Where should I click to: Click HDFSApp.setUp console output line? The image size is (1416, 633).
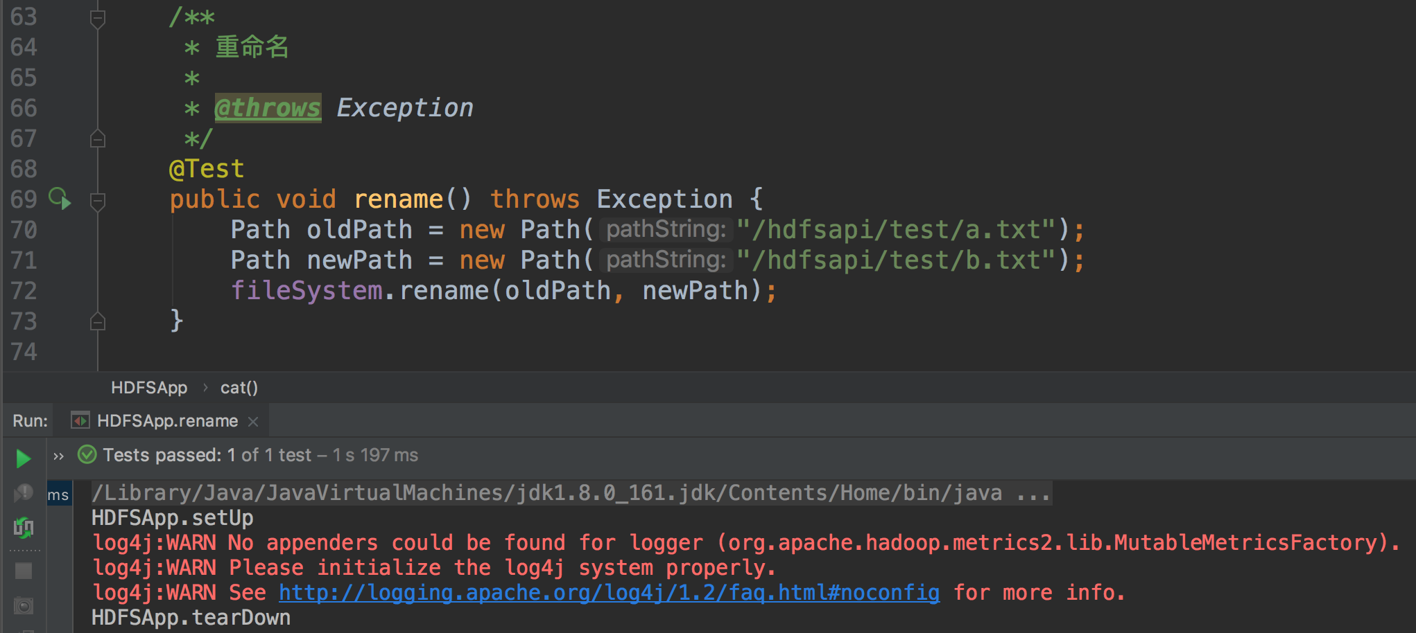click(x=173, y=518)
